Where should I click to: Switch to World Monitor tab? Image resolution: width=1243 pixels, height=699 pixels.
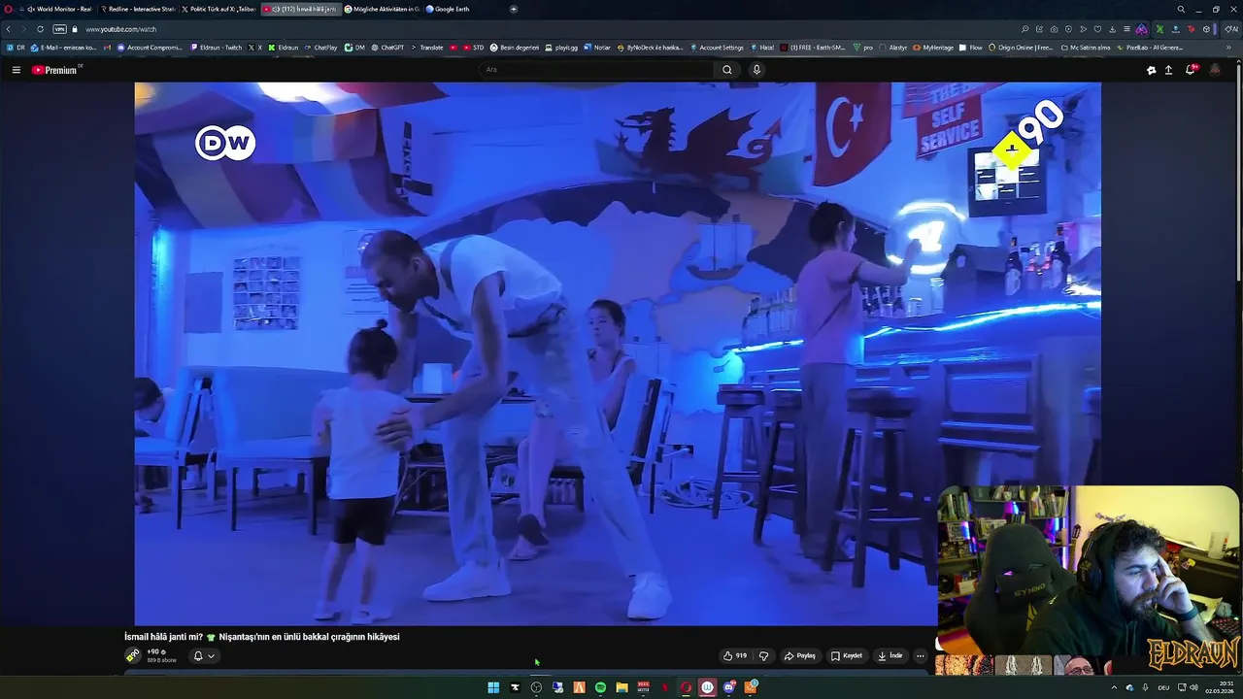(x=57, y=9)
